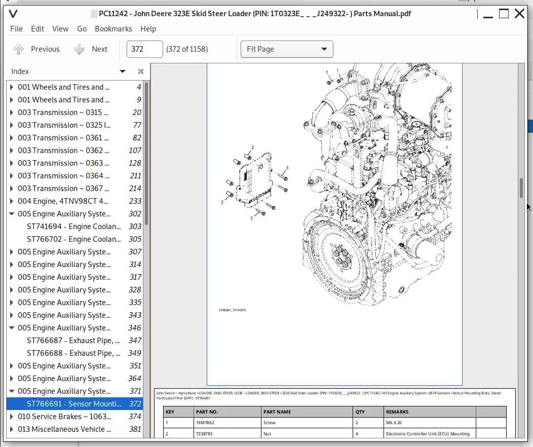The width and height of the screenshot is (533, 447).
Task: Click the KEY column header
Action: [x=178, y=412]
